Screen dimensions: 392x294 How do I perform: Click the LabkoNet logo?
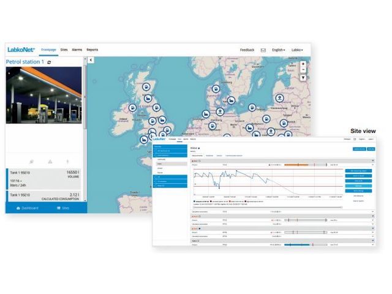[21, 49]
